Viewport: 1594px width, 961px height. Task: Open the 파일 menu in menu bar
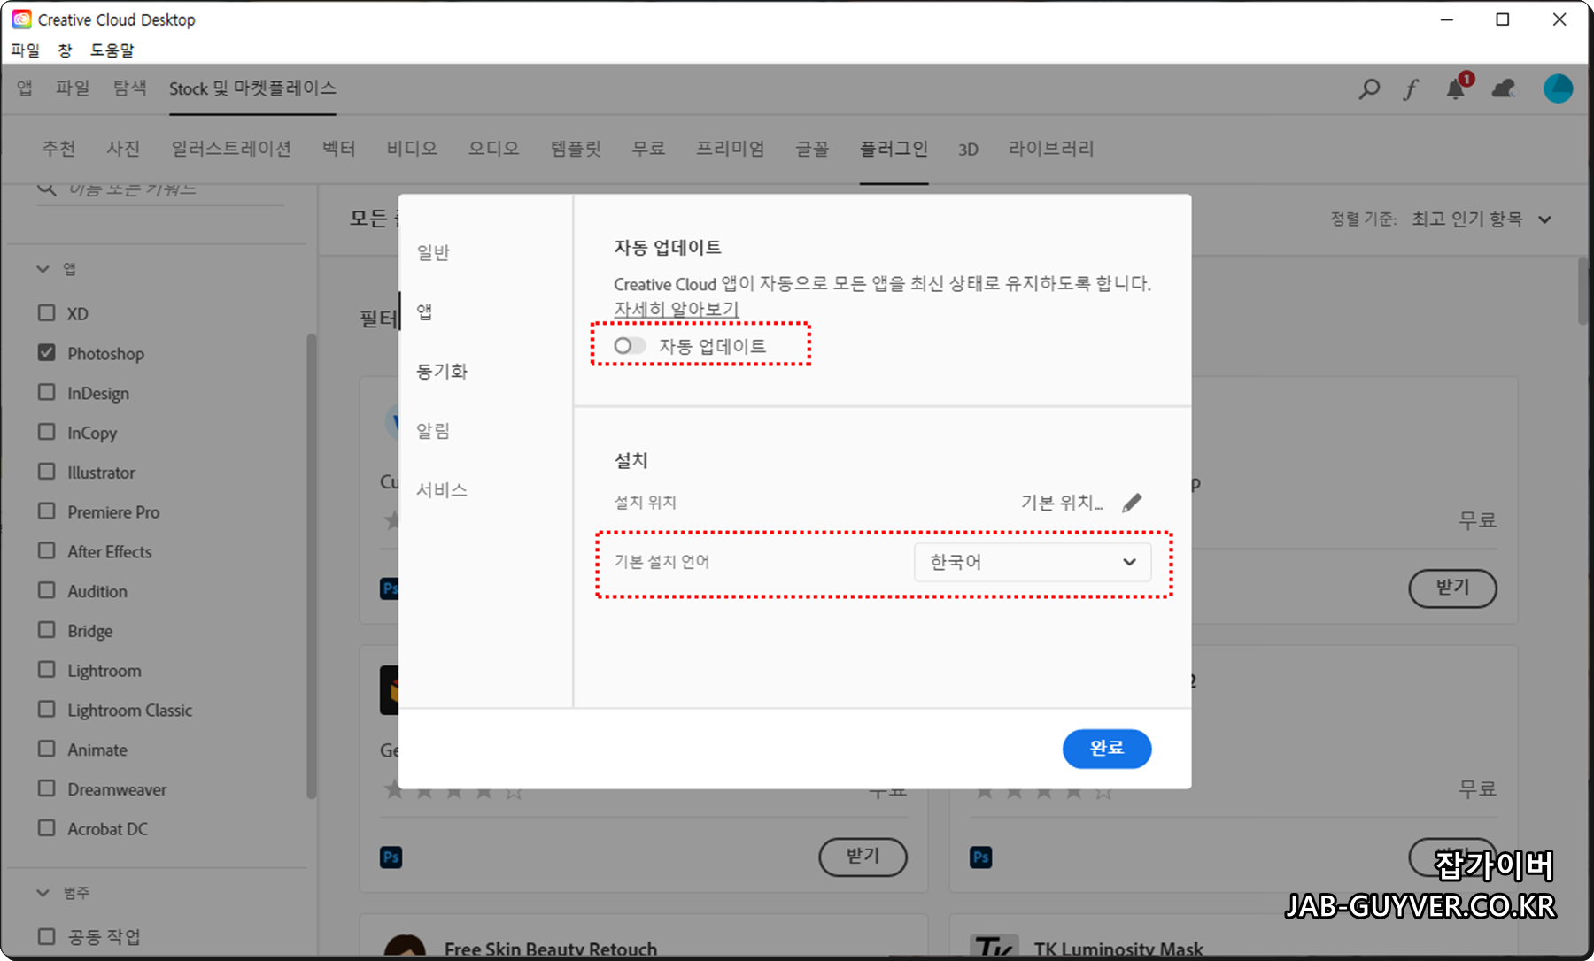(x=26, y=50)
